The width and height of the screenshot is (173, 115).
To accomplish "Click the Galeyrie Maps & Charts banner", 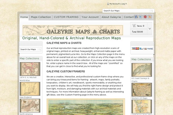I will [x=73, y=30].
